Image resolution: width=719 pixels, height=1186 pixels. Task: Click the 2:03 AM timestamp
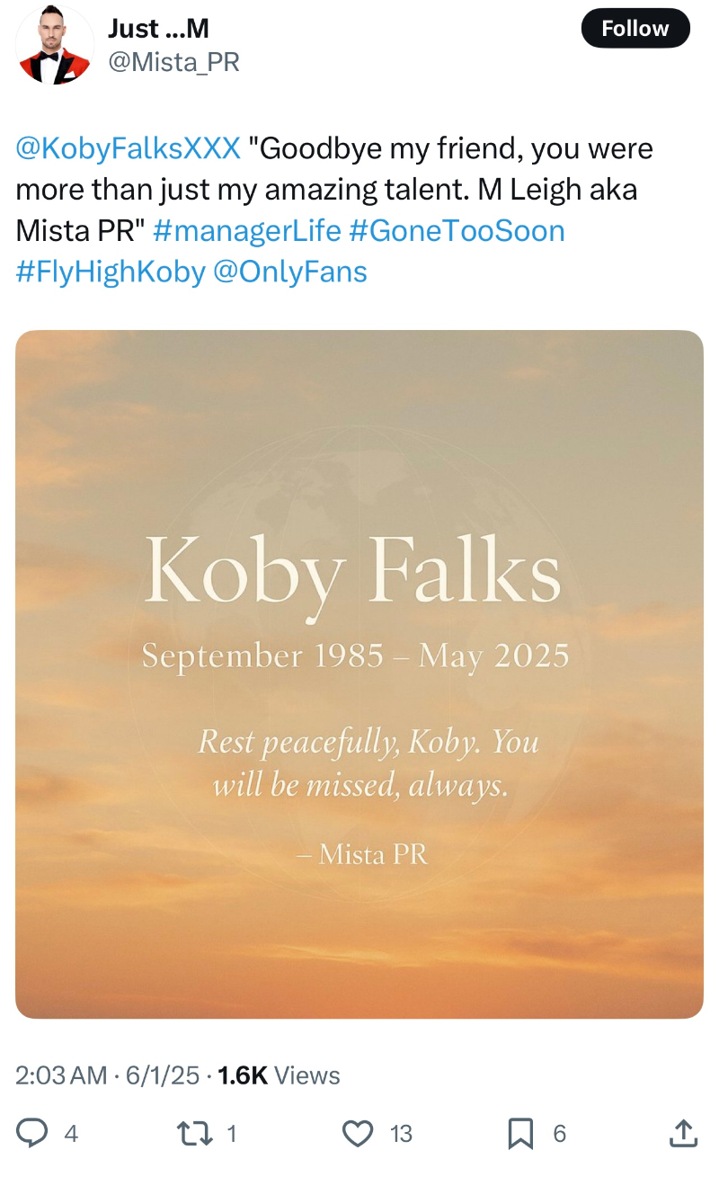click(61, 1075)
